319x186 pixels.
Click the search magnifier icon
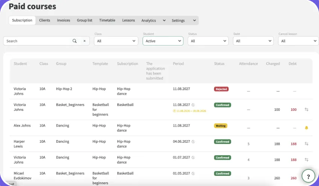tap(74, 41)
